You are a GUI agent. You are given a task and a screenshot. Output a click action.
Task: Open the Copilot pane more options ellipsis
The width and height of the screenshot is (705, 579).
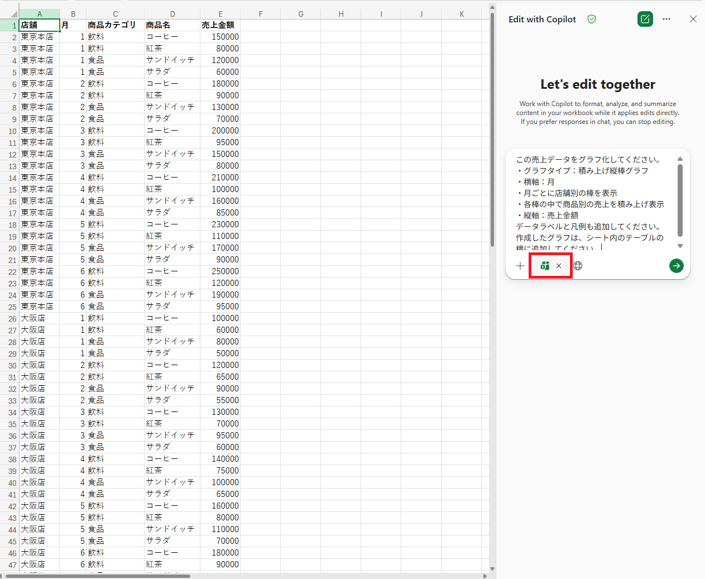pos(666,19)
